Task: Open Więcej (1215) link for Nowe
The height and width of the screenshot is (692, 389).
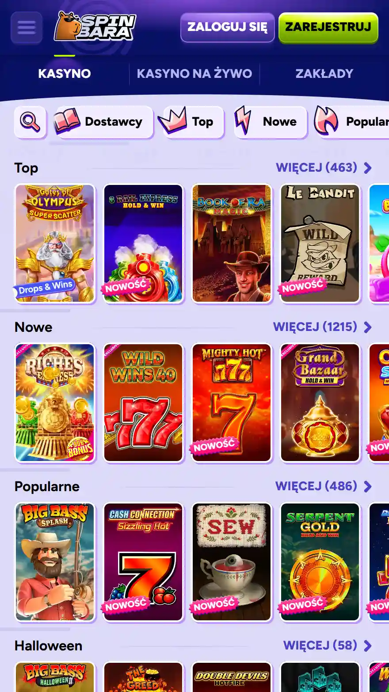Action: pos(315,327)
